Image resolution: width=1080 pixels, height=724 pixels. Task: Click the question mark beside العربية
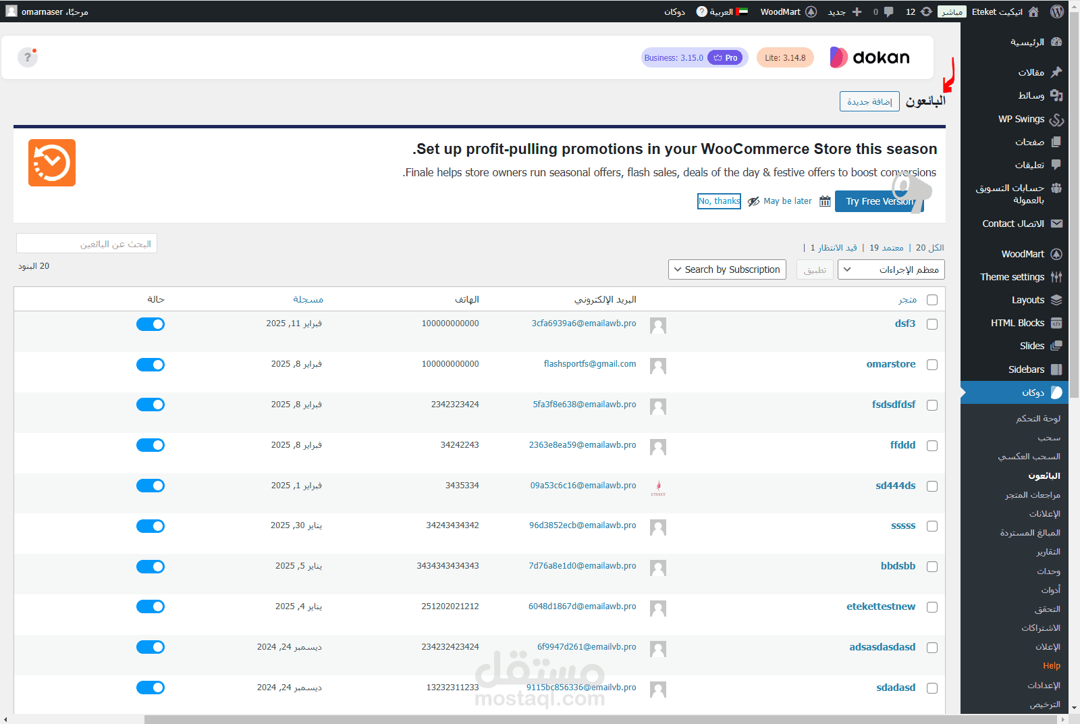[x=702, y=11]
